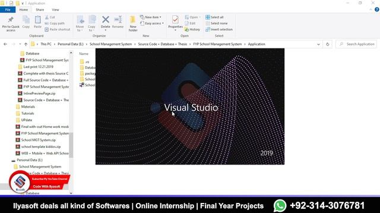Click Pin to Quick access icon

pos(11,20)
